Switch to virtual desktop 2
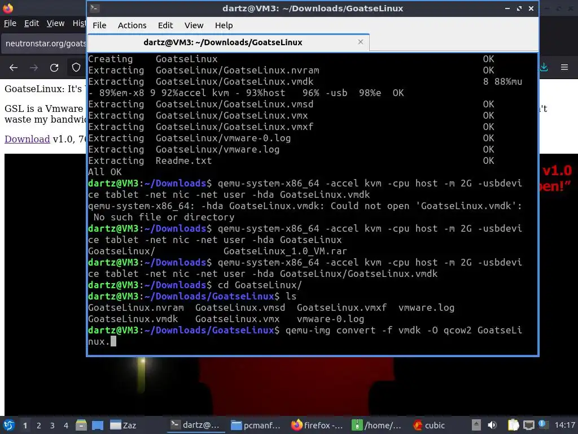Screen dimensions: 578x434 coord(39,426)
